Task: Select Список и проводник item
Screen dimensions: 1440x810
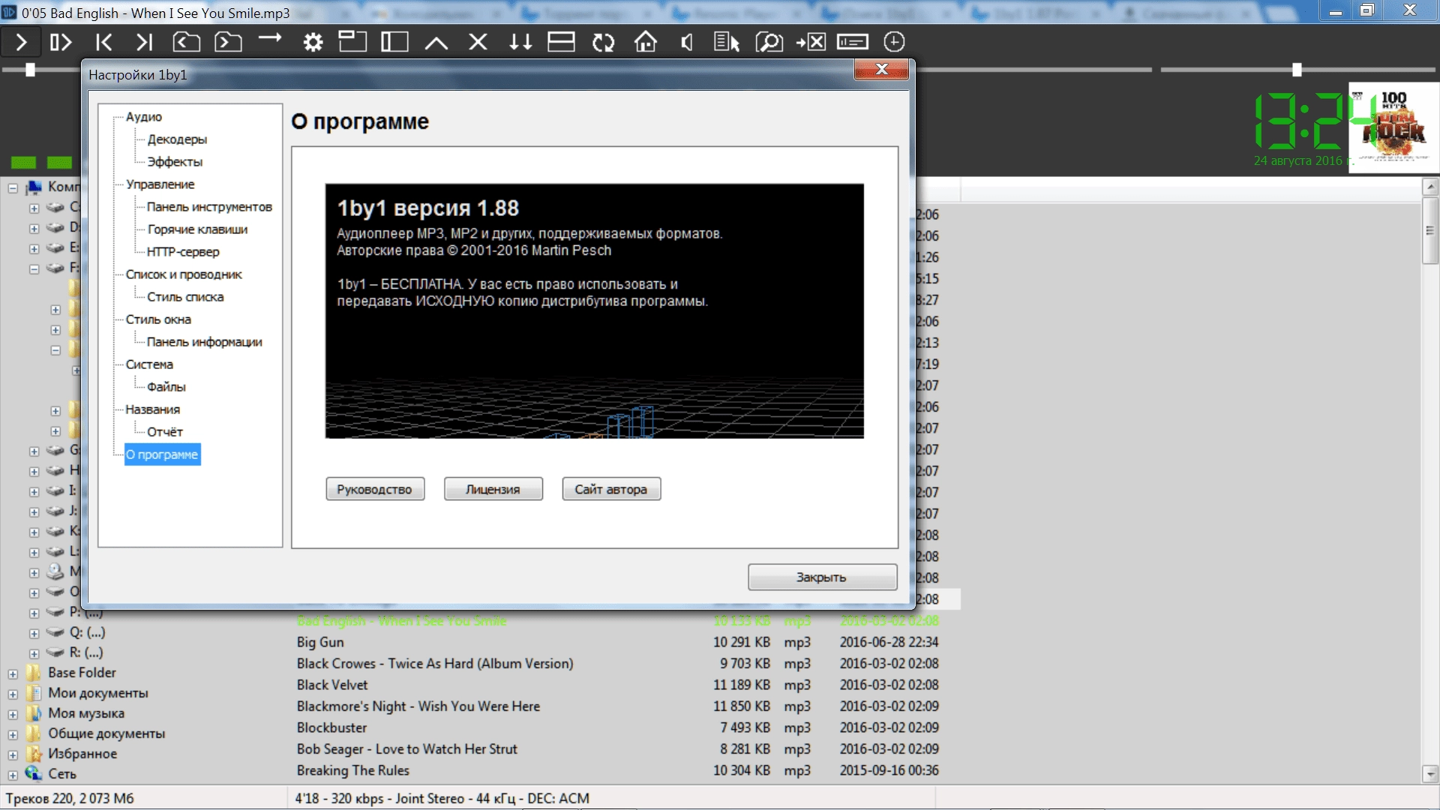Action: (x=184, y=274)
